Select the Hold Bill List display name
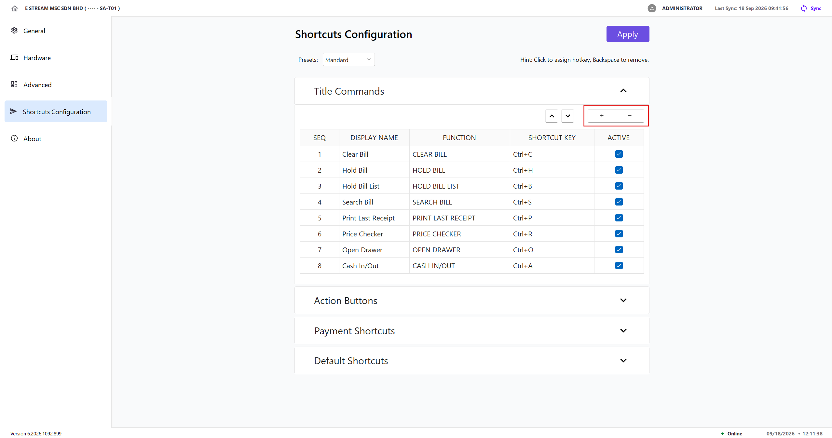The height and width of the screenshot is (438, 832). click(x=374, y=186)
